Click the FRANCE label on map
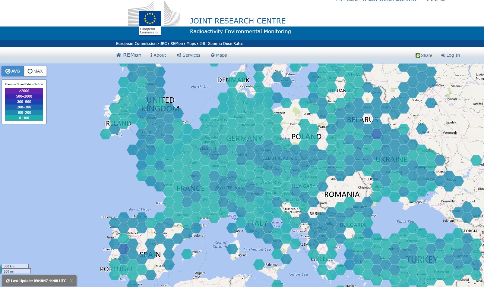The width and height of the screenshot is (484, 287). coord(191,189)
